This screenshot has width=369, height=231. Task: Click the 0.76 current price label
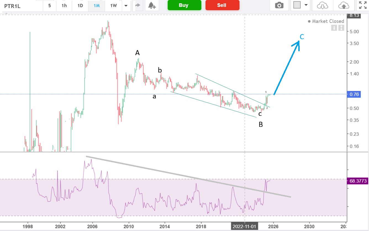[354, 95]
